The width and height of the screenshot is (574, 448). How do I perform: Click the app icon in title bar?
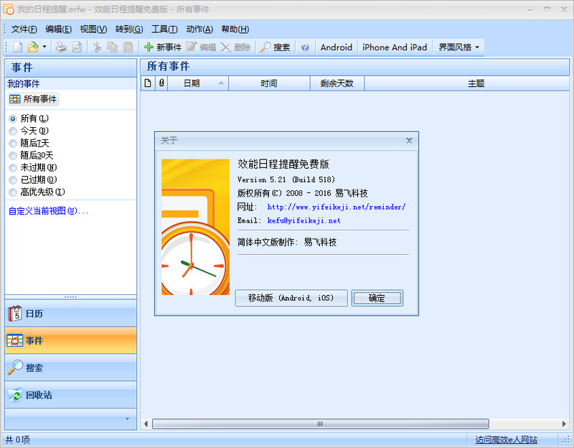[9, 9]
